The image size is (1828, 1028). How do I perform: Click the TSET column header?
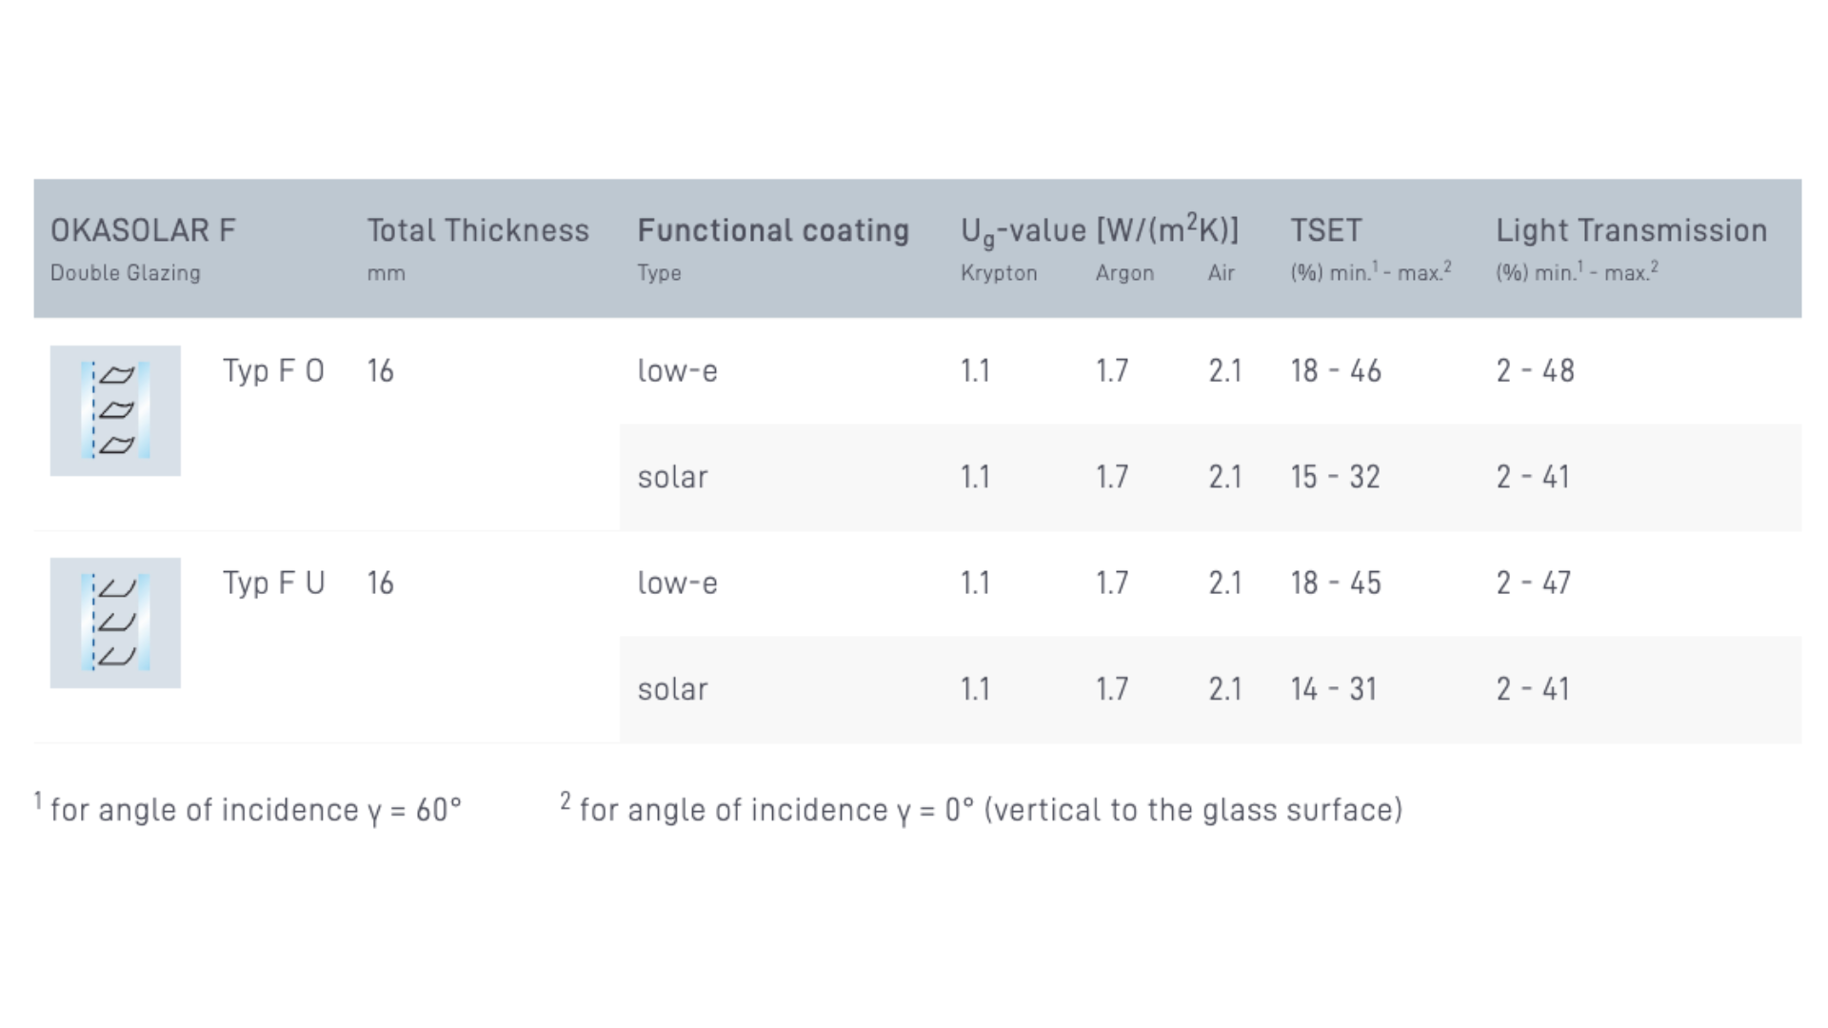(1325, 230)
